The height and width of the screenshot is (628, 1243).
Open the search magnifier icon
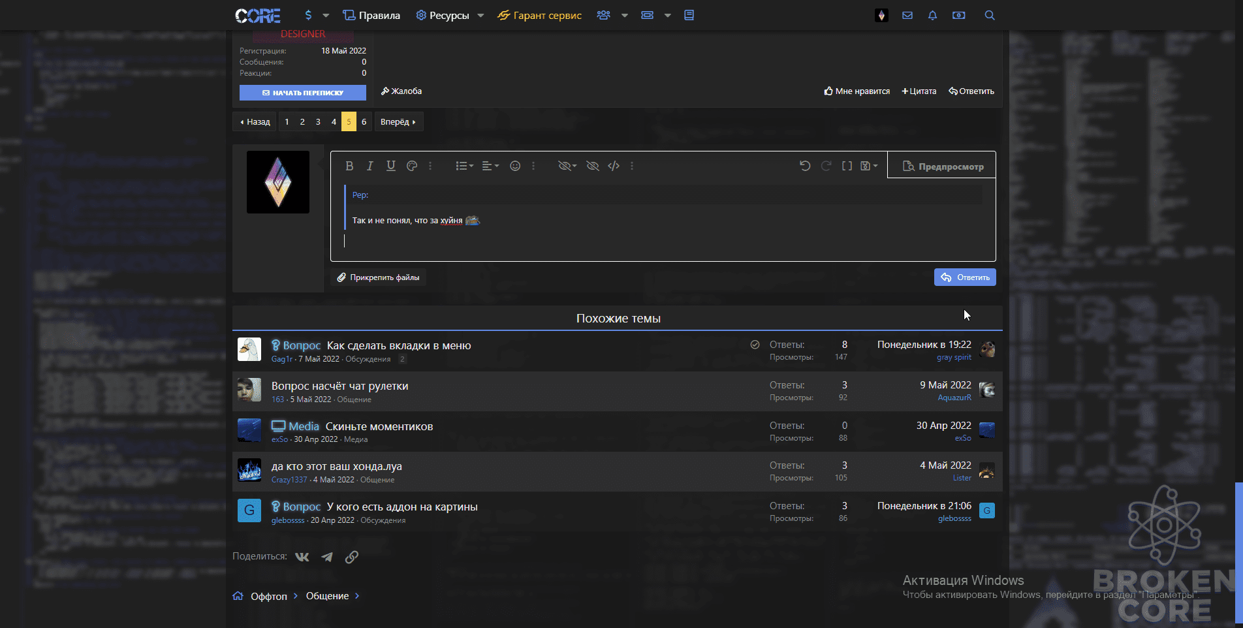coord(990,15)
